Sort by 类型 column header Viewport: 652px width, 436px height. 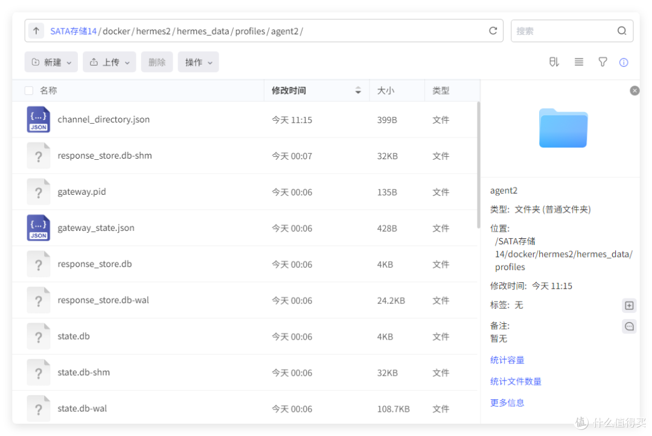pos(441,90)
